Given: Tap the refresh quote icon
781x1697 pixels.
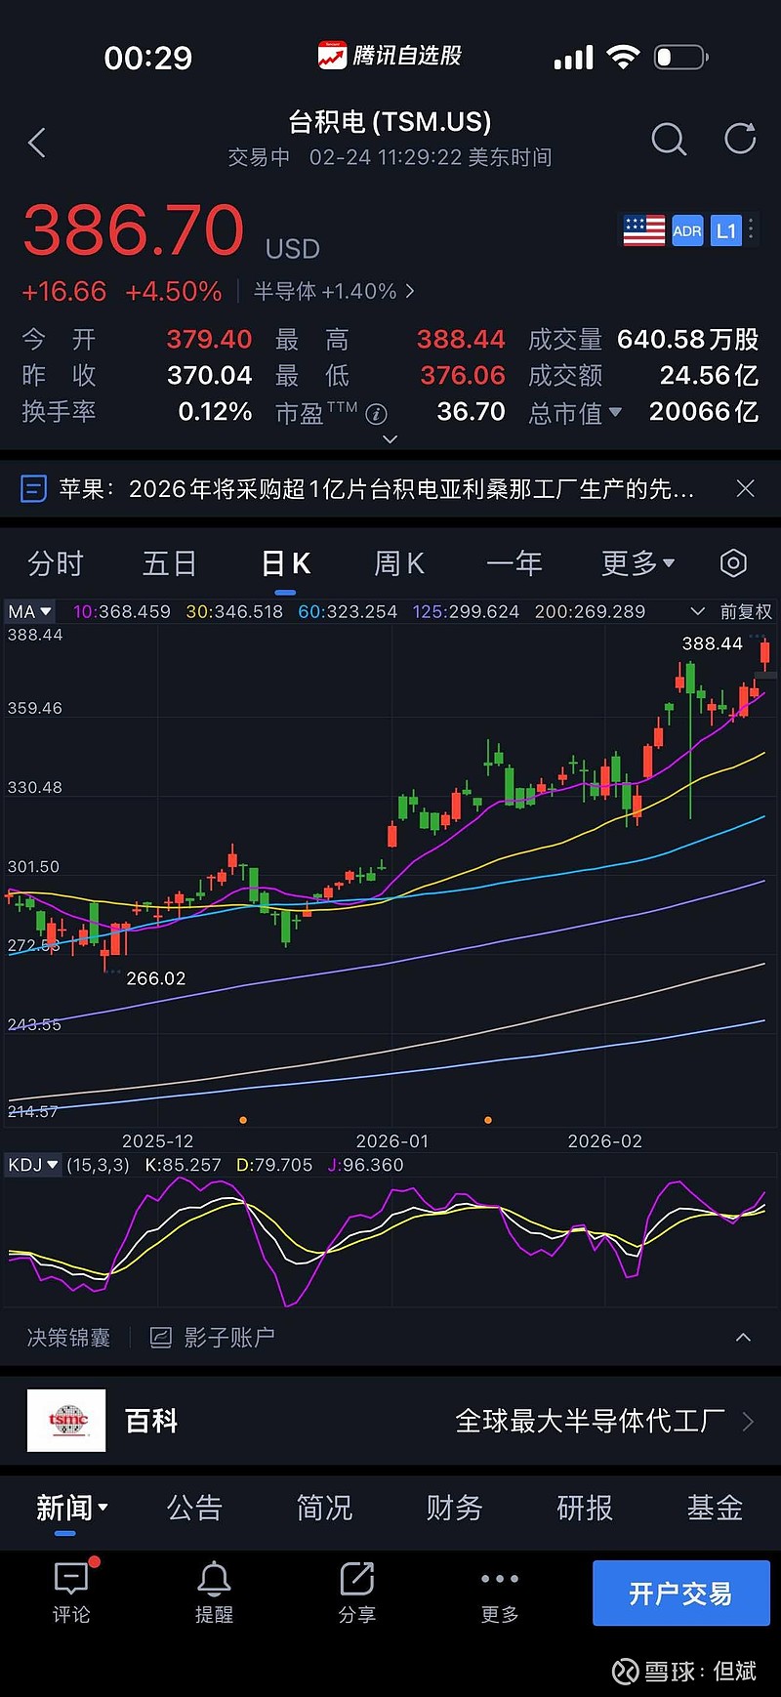Looking at the screenshot, I should 740,139.
